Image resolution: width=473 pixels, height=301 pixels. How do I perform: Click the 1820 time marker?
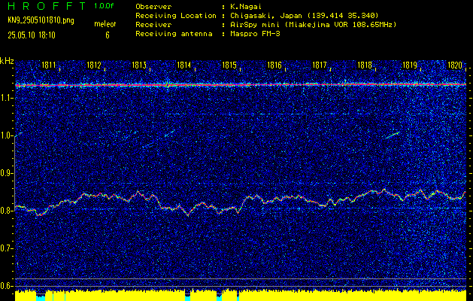455,65
